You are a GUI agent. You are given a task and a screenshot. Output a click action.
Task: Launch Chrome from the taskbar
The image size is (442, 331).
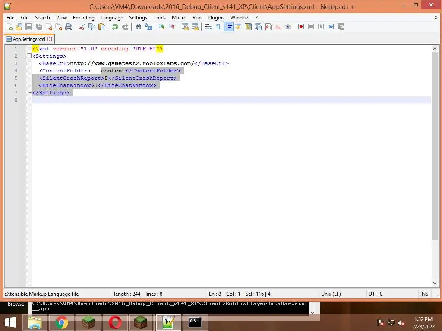tap(62, 322)
